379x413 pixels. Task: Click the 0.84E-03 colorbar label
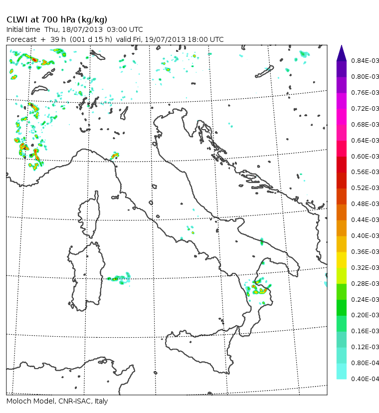(365, 61)
